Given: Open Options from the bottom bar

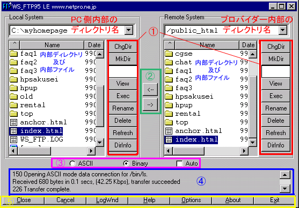Looking at the screenshot, I should tap(191, 200).
